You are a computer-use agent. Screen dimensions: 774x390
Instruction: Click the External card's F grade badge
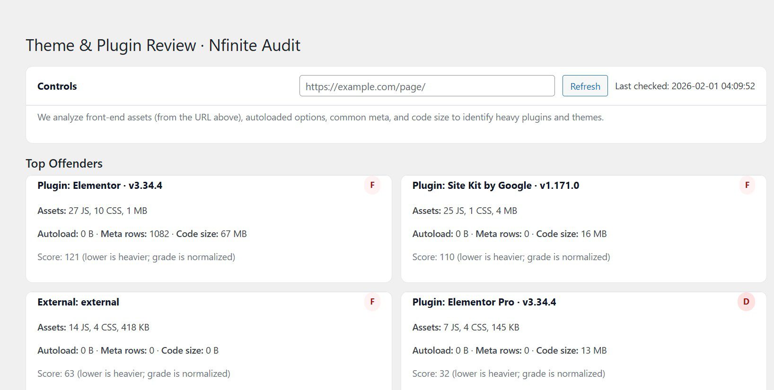pos(372,302)
